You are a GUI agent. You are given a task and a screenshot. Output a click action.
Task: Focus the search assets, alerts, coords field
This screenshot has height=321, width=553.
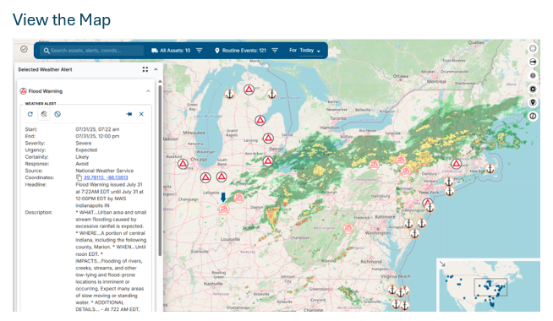click(x=91, y=51)
